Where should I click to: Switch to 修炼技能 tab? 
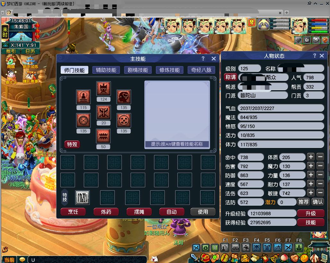pos(170,70)
